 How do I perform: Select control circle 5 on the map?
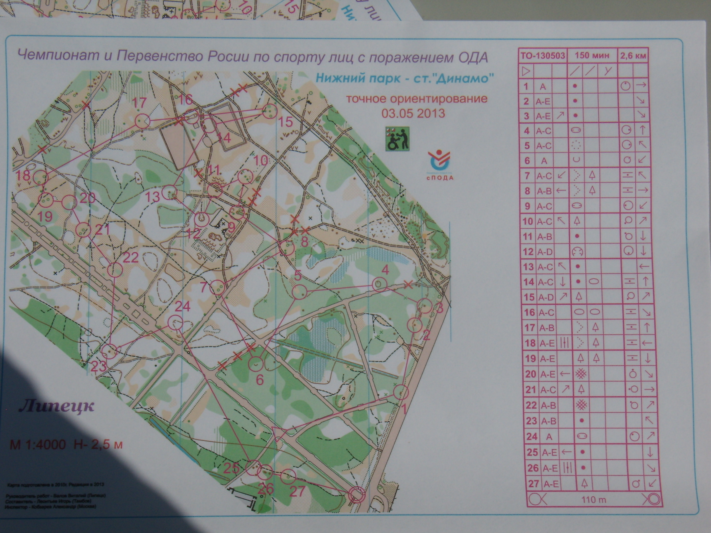[x=299, y=292]
